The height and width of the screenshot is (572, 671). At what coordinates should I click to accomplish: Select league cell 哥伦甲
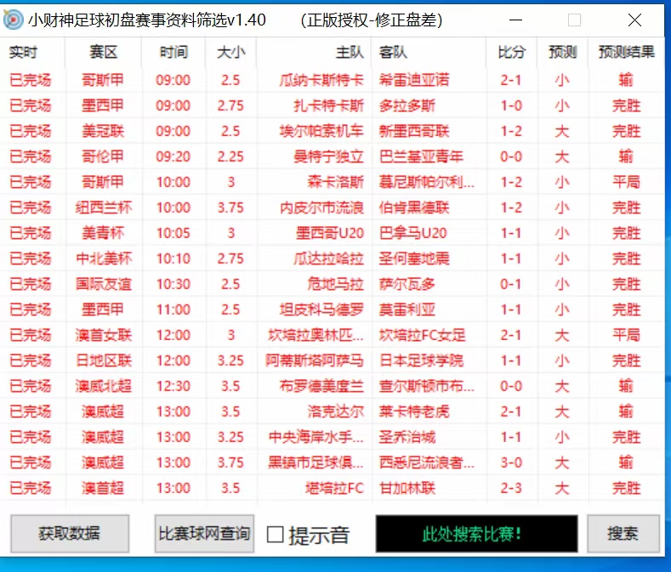(x=103, y=156)
